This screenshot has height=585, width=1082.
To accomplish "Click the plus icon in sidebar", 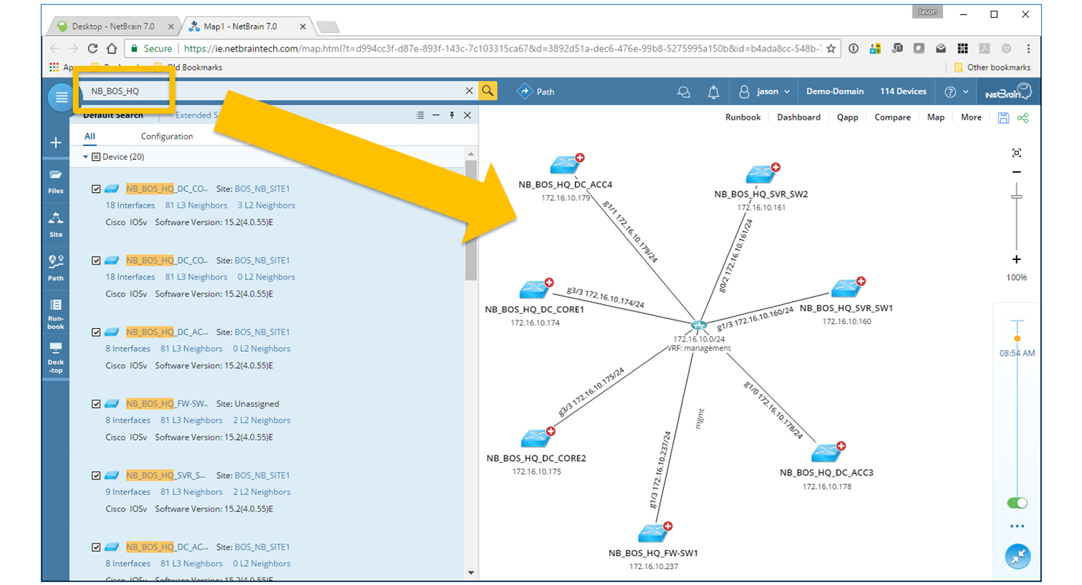I will 56,143.
